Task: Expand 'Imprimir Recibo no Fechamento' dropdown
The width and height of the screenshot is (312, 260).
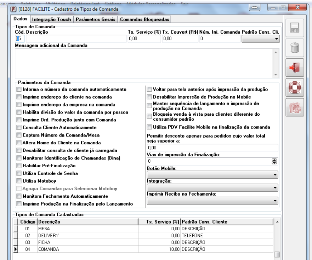Action: pos(212,201)
